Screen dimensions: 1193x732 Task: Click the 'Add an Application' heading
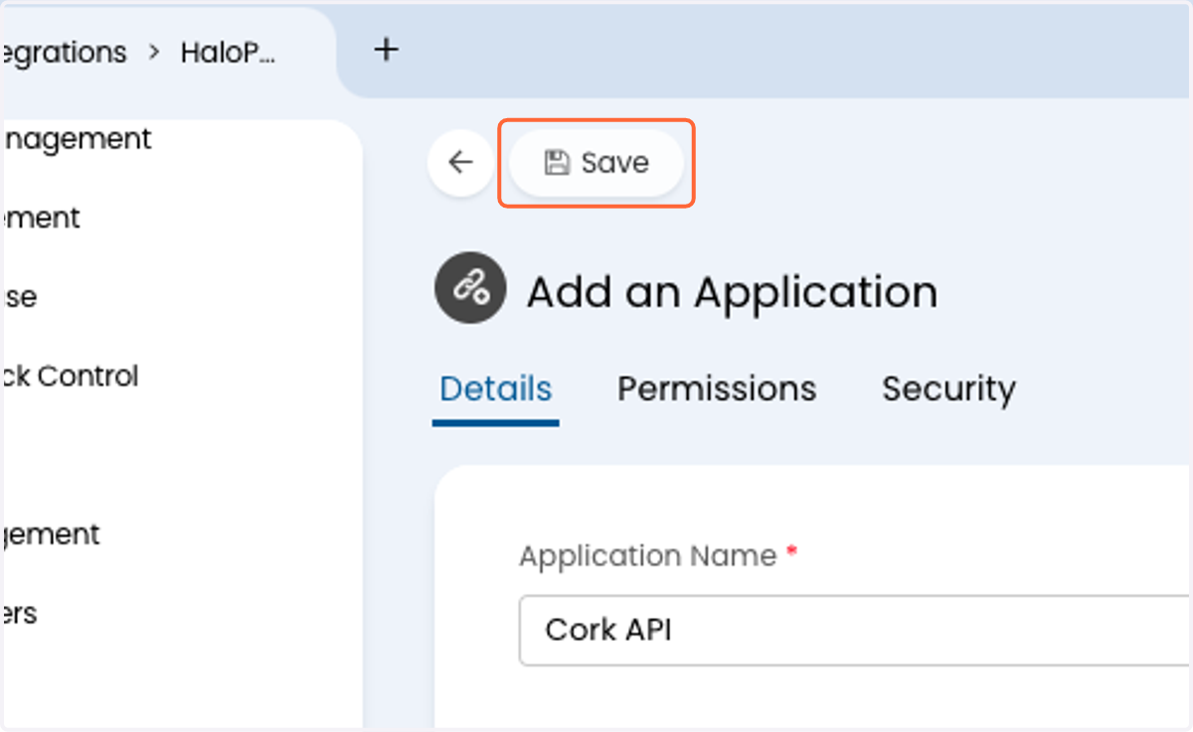(x=732, y=292)
